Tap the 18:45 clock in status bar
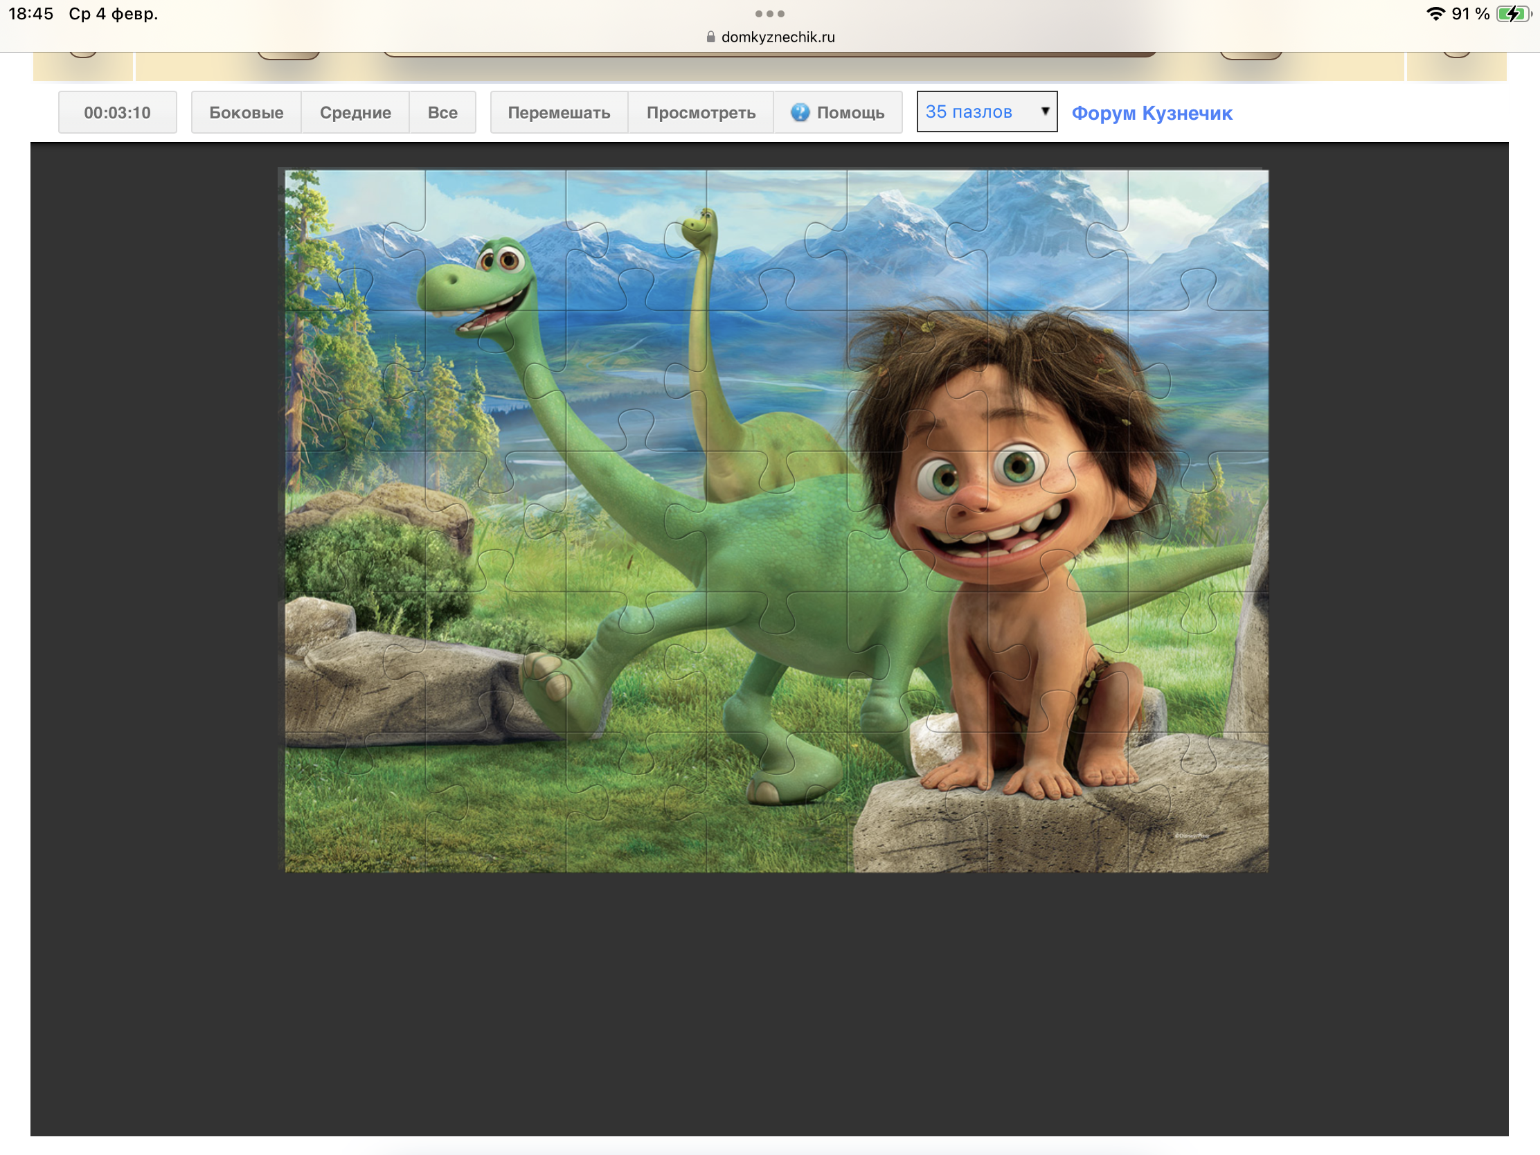1540x1155 pixels. coord(30,13)
